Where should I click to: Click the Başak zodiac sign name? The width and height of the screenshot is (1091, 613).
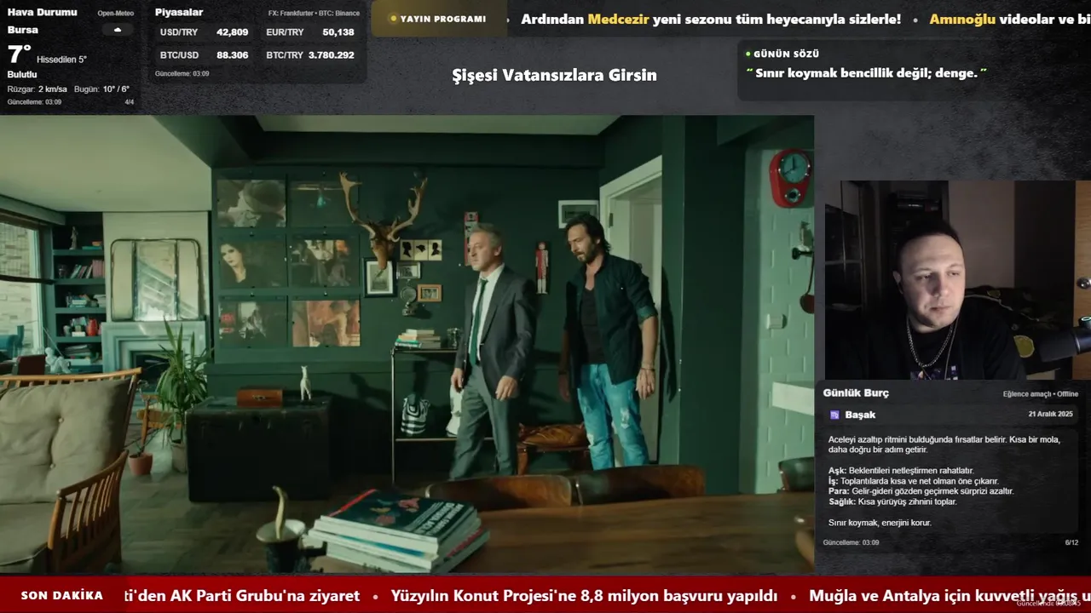(x=860, y=415)
